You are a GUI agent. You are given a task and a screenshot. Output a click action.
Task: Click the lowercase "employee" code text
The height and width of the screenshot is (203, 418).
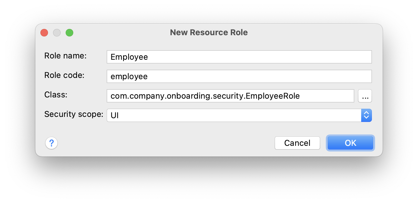pyautogui.click(x=129, y=76)
